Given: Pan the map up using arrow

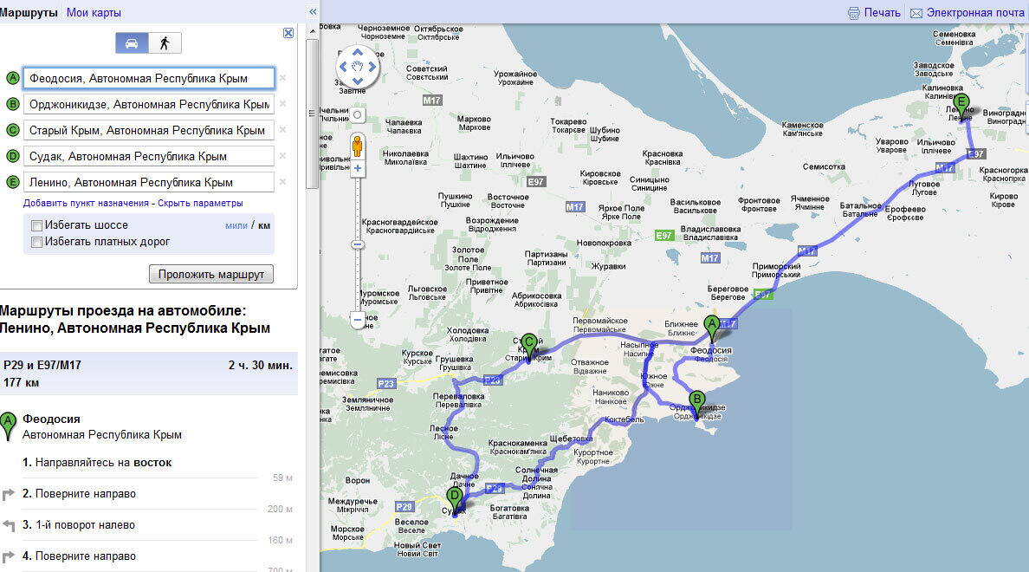Looking at the screenshot, I should (x=358, y=52).
